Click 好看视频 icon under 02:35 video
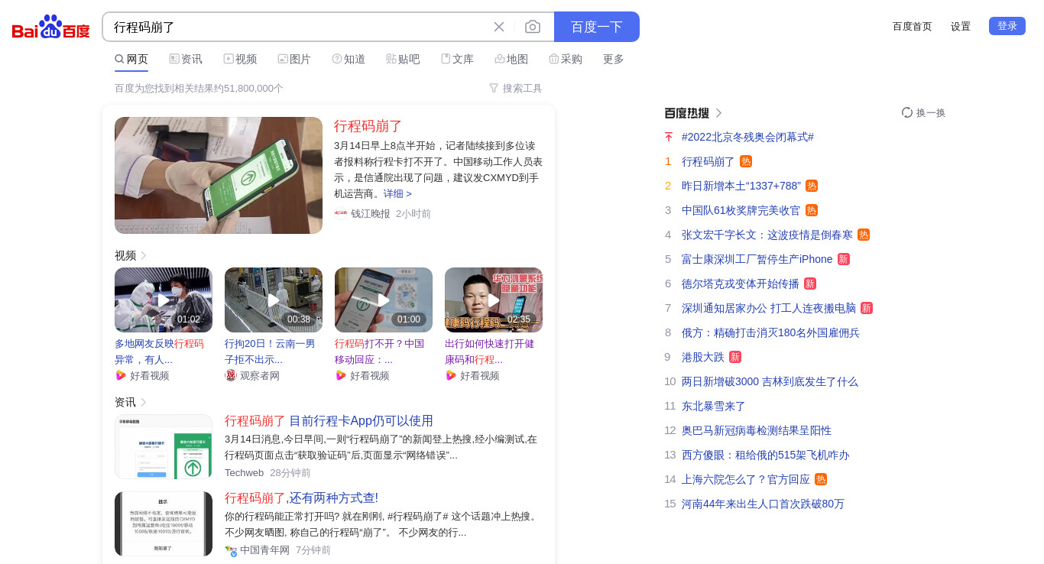1044x564 pixels. pos(451,375)
